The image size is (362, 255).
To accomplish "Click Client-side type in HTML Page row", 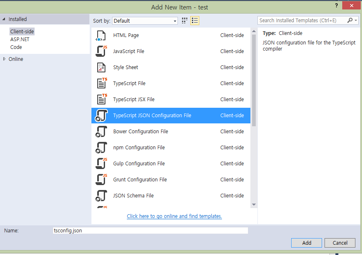I will tap(232, 35).
